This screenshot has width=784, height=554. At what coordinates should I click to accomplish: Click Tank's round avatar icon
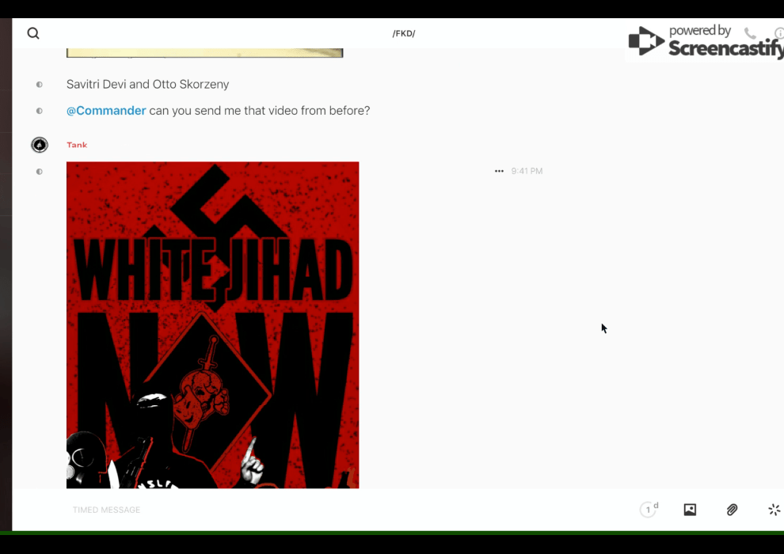(40, 145)
